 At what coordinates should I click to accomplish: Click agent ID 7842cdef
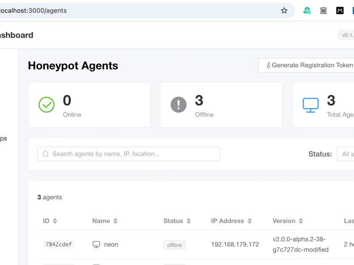point(59,244)
